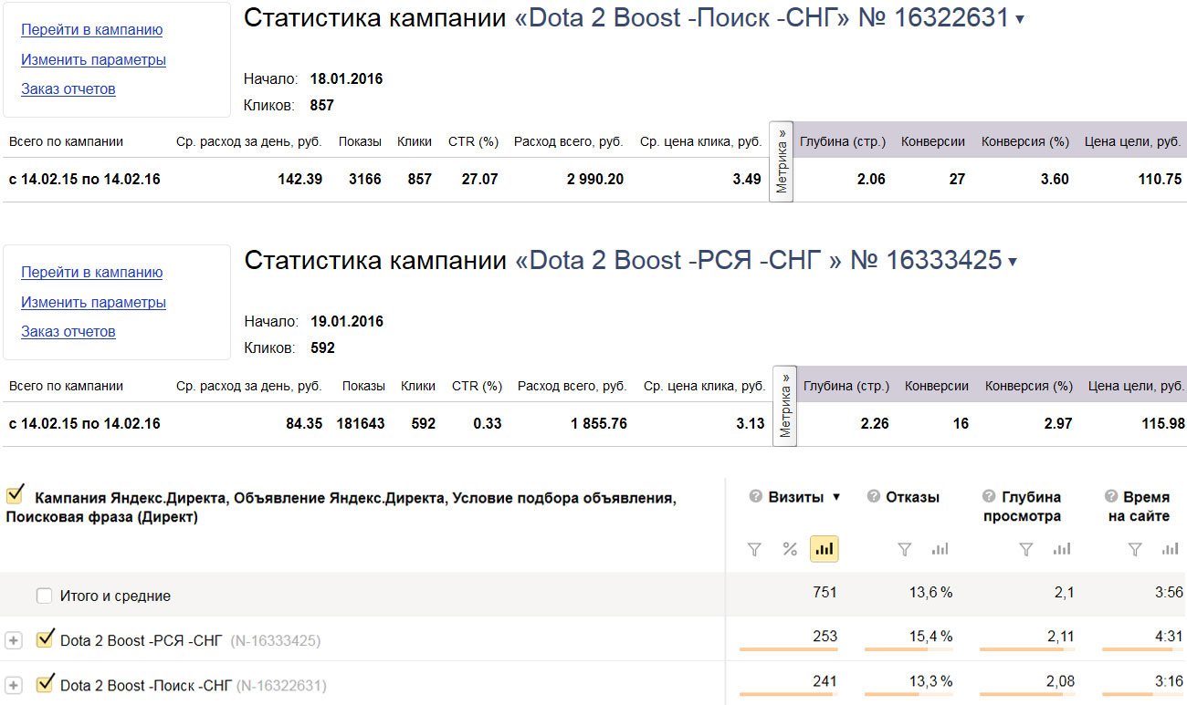Toggle the sort arrow next to Визиты
Screen dimensions: 1187x705
[835, 497]
